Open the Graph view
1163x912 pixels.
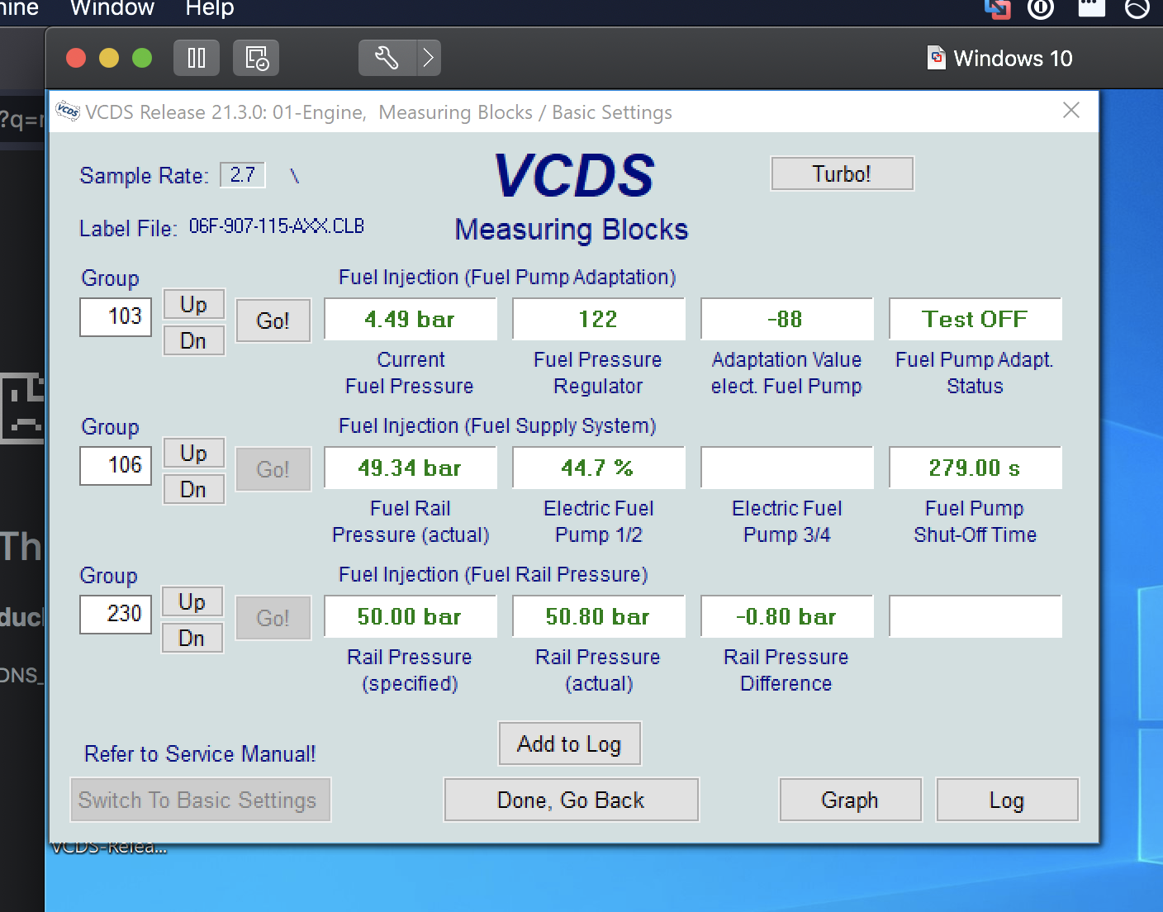pyautogui.click(x=850, y=800)
